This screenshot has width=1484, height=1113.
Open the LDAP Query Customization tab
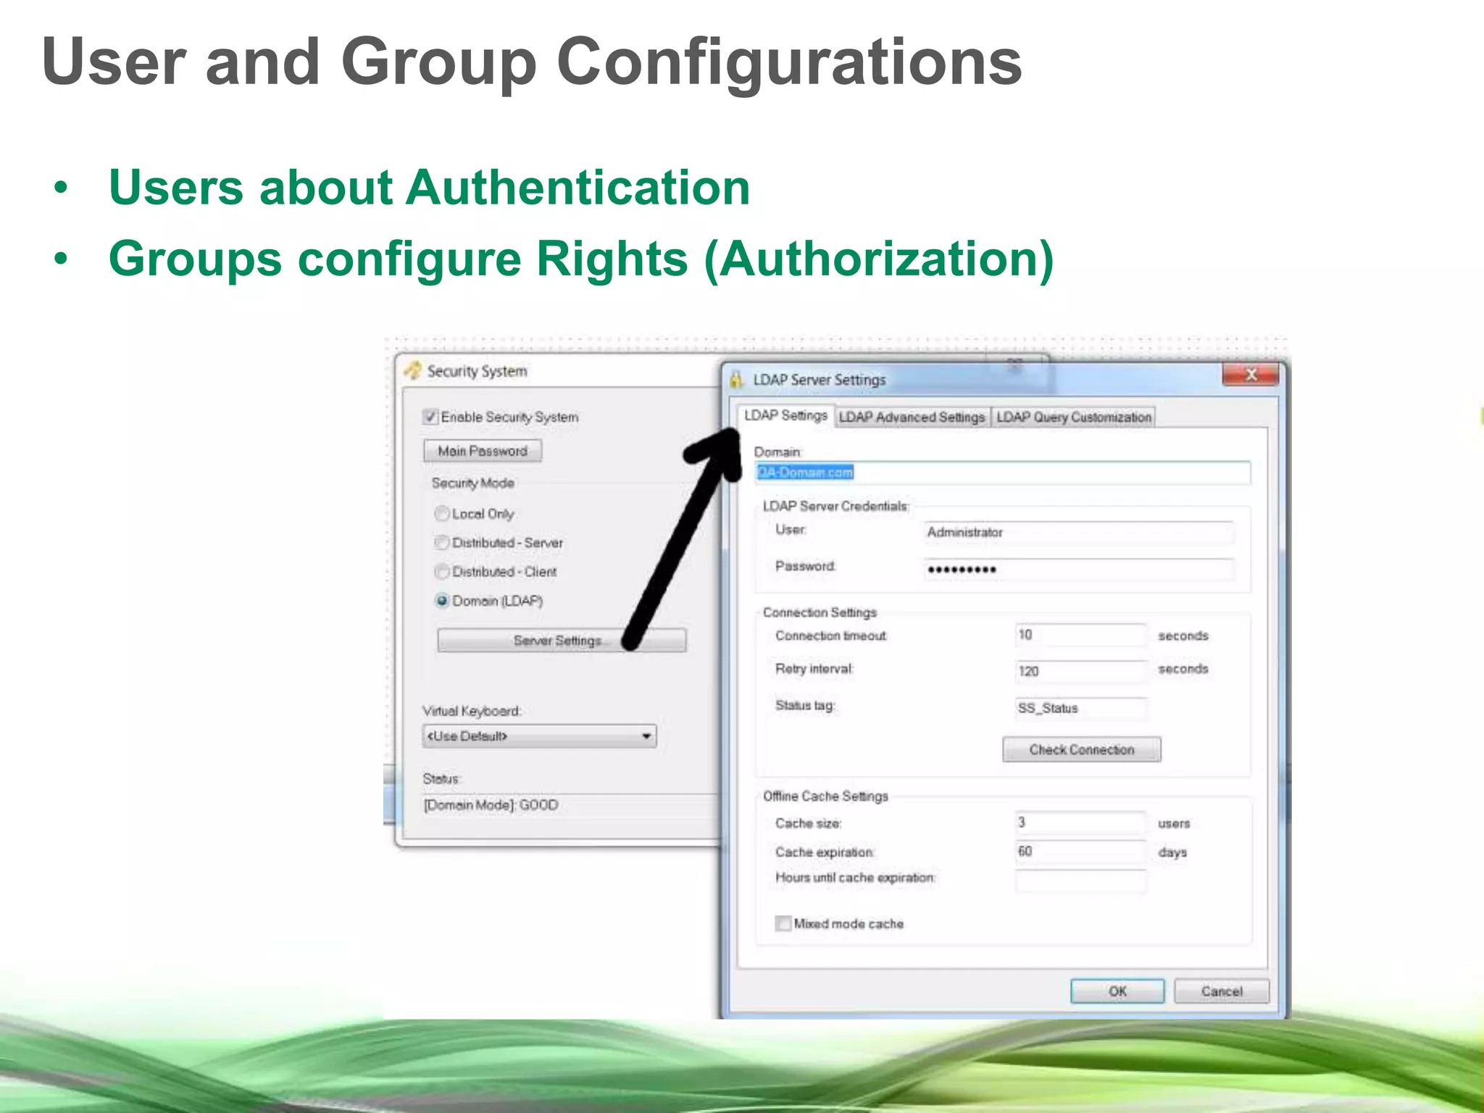[x=1073, y=417]
